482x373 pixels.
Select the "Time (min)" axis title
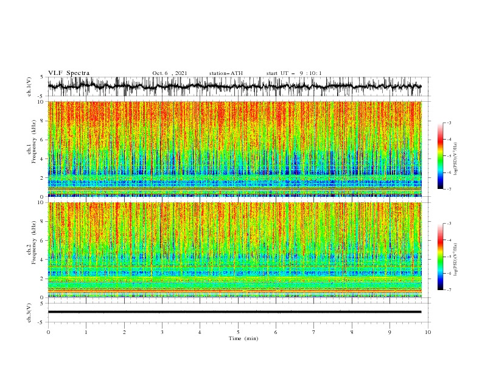pos(243,338)
